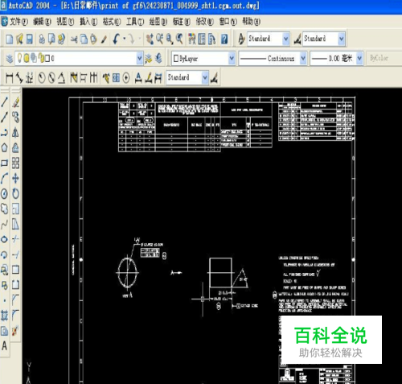Click the Plot printer icon
The image size is (402, 384).
tap(42, 39)
